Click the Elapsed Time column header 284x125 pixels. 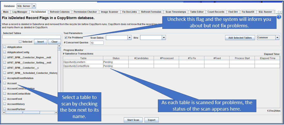[267, 58]
